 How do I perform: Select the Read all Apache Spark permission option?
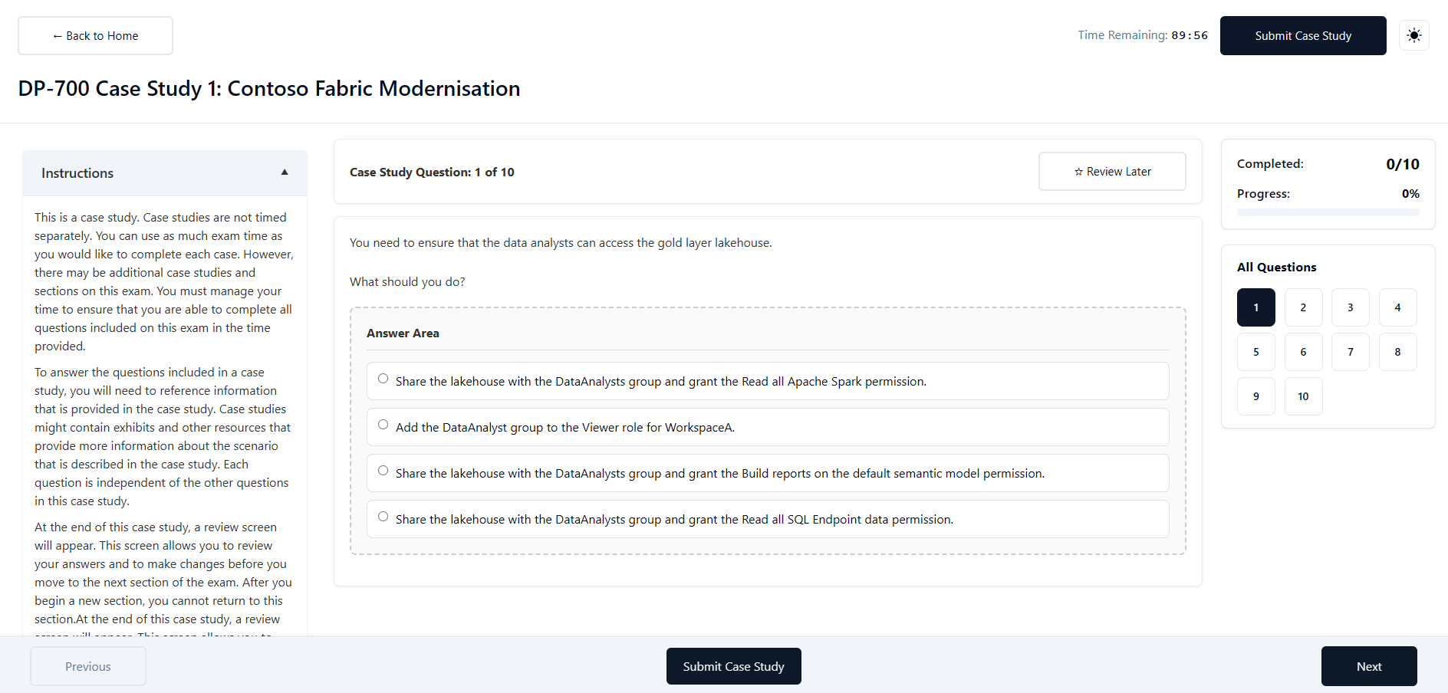(768, 381)
